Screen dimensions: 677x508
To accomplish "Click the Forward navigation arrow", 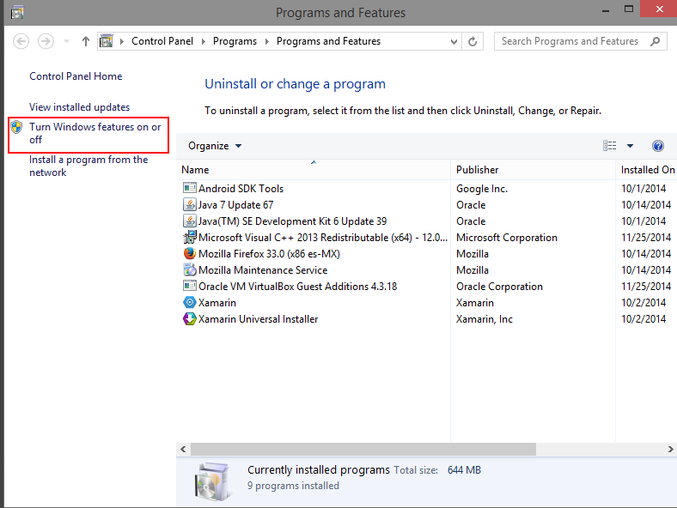I will point(46,41).
